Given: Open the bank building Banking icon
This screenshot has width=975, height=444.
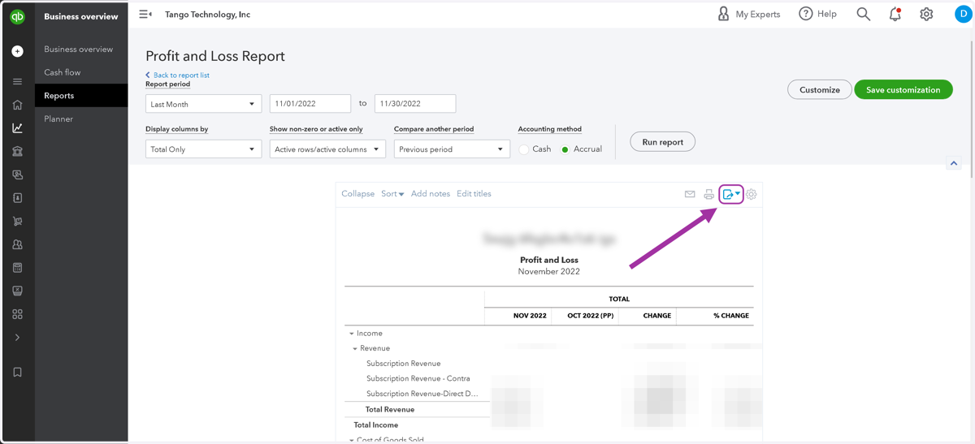Looking at the screenshot, I should click(x=17, y=151).
